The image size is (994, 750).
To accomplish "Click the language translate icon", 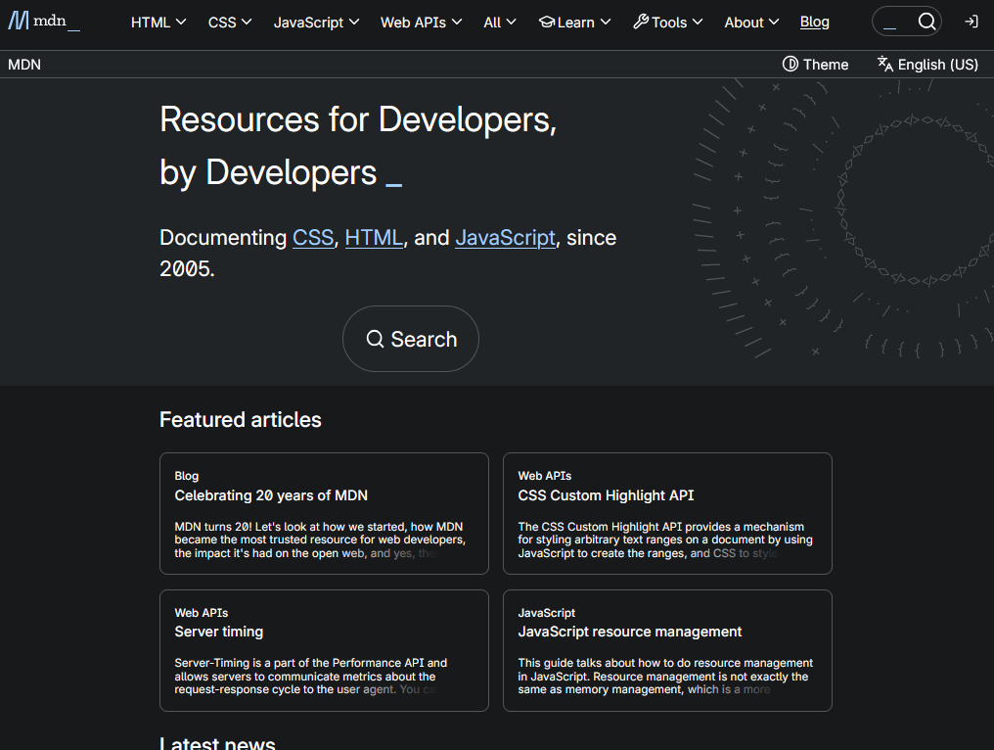I will coord(885,65).
